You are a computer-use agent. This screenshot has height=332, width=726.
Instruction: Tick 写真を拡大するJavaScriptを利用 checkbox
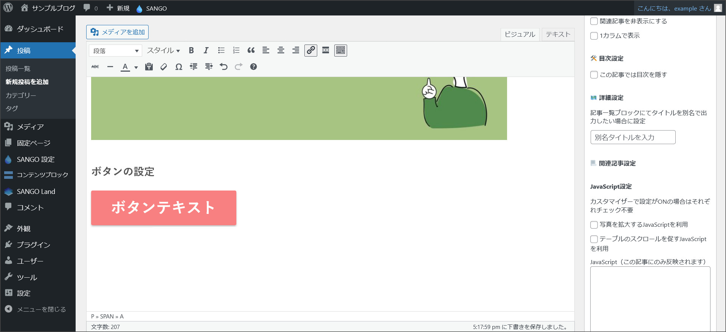[594, 225]
